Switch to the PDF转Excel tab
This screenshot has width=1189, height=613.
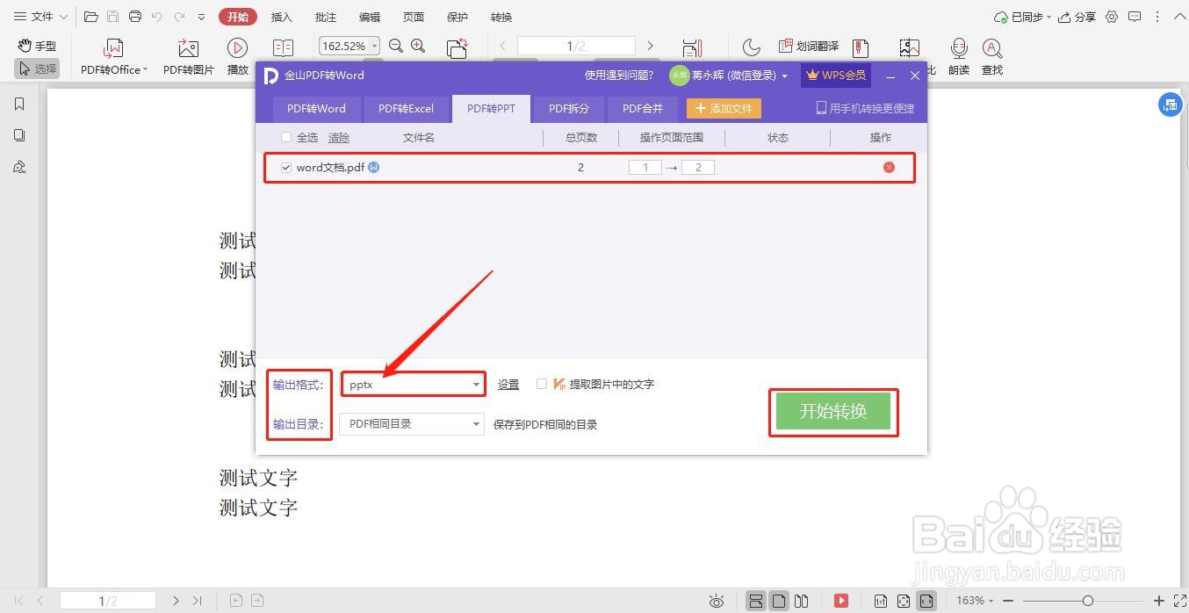(x=406, y=108)
